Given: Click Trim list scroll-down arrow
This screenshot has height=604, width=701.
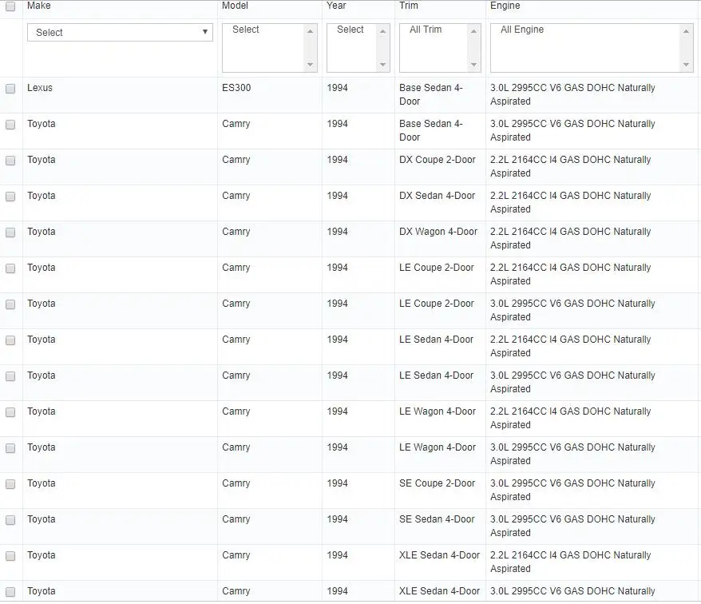Looking at the screenshot, I should (x=474, y=65).
